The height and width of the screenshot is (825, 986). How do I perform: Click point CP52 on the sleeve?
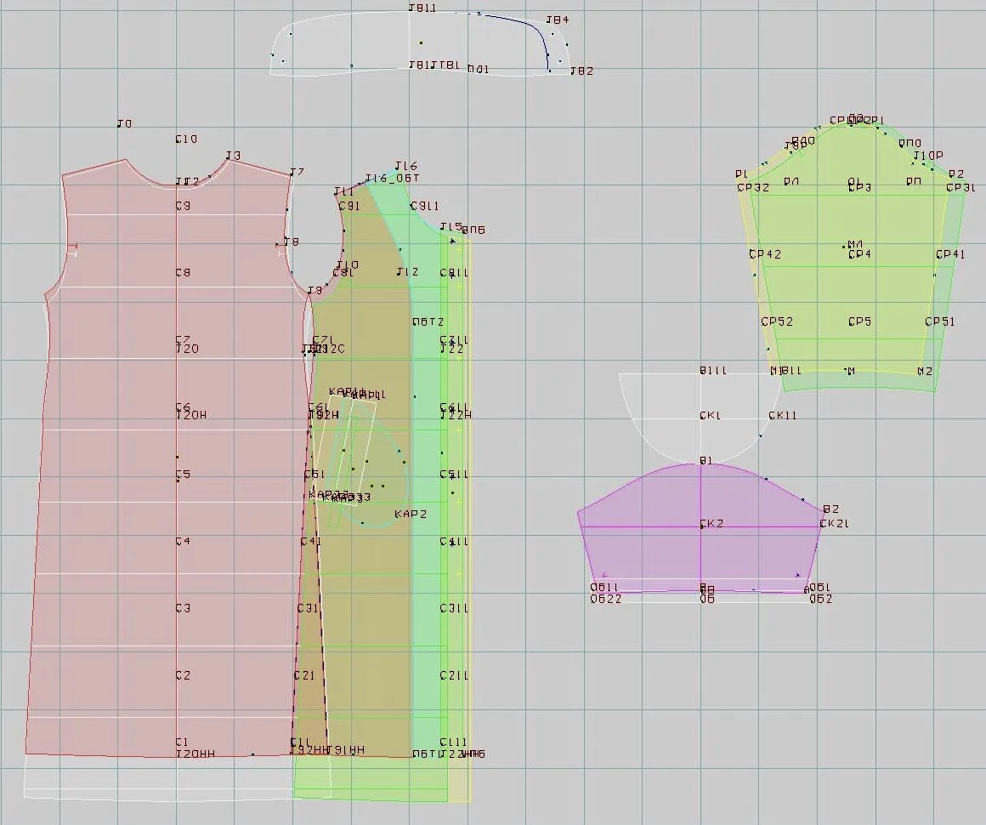pyautogui.click(x=777, y=321)
